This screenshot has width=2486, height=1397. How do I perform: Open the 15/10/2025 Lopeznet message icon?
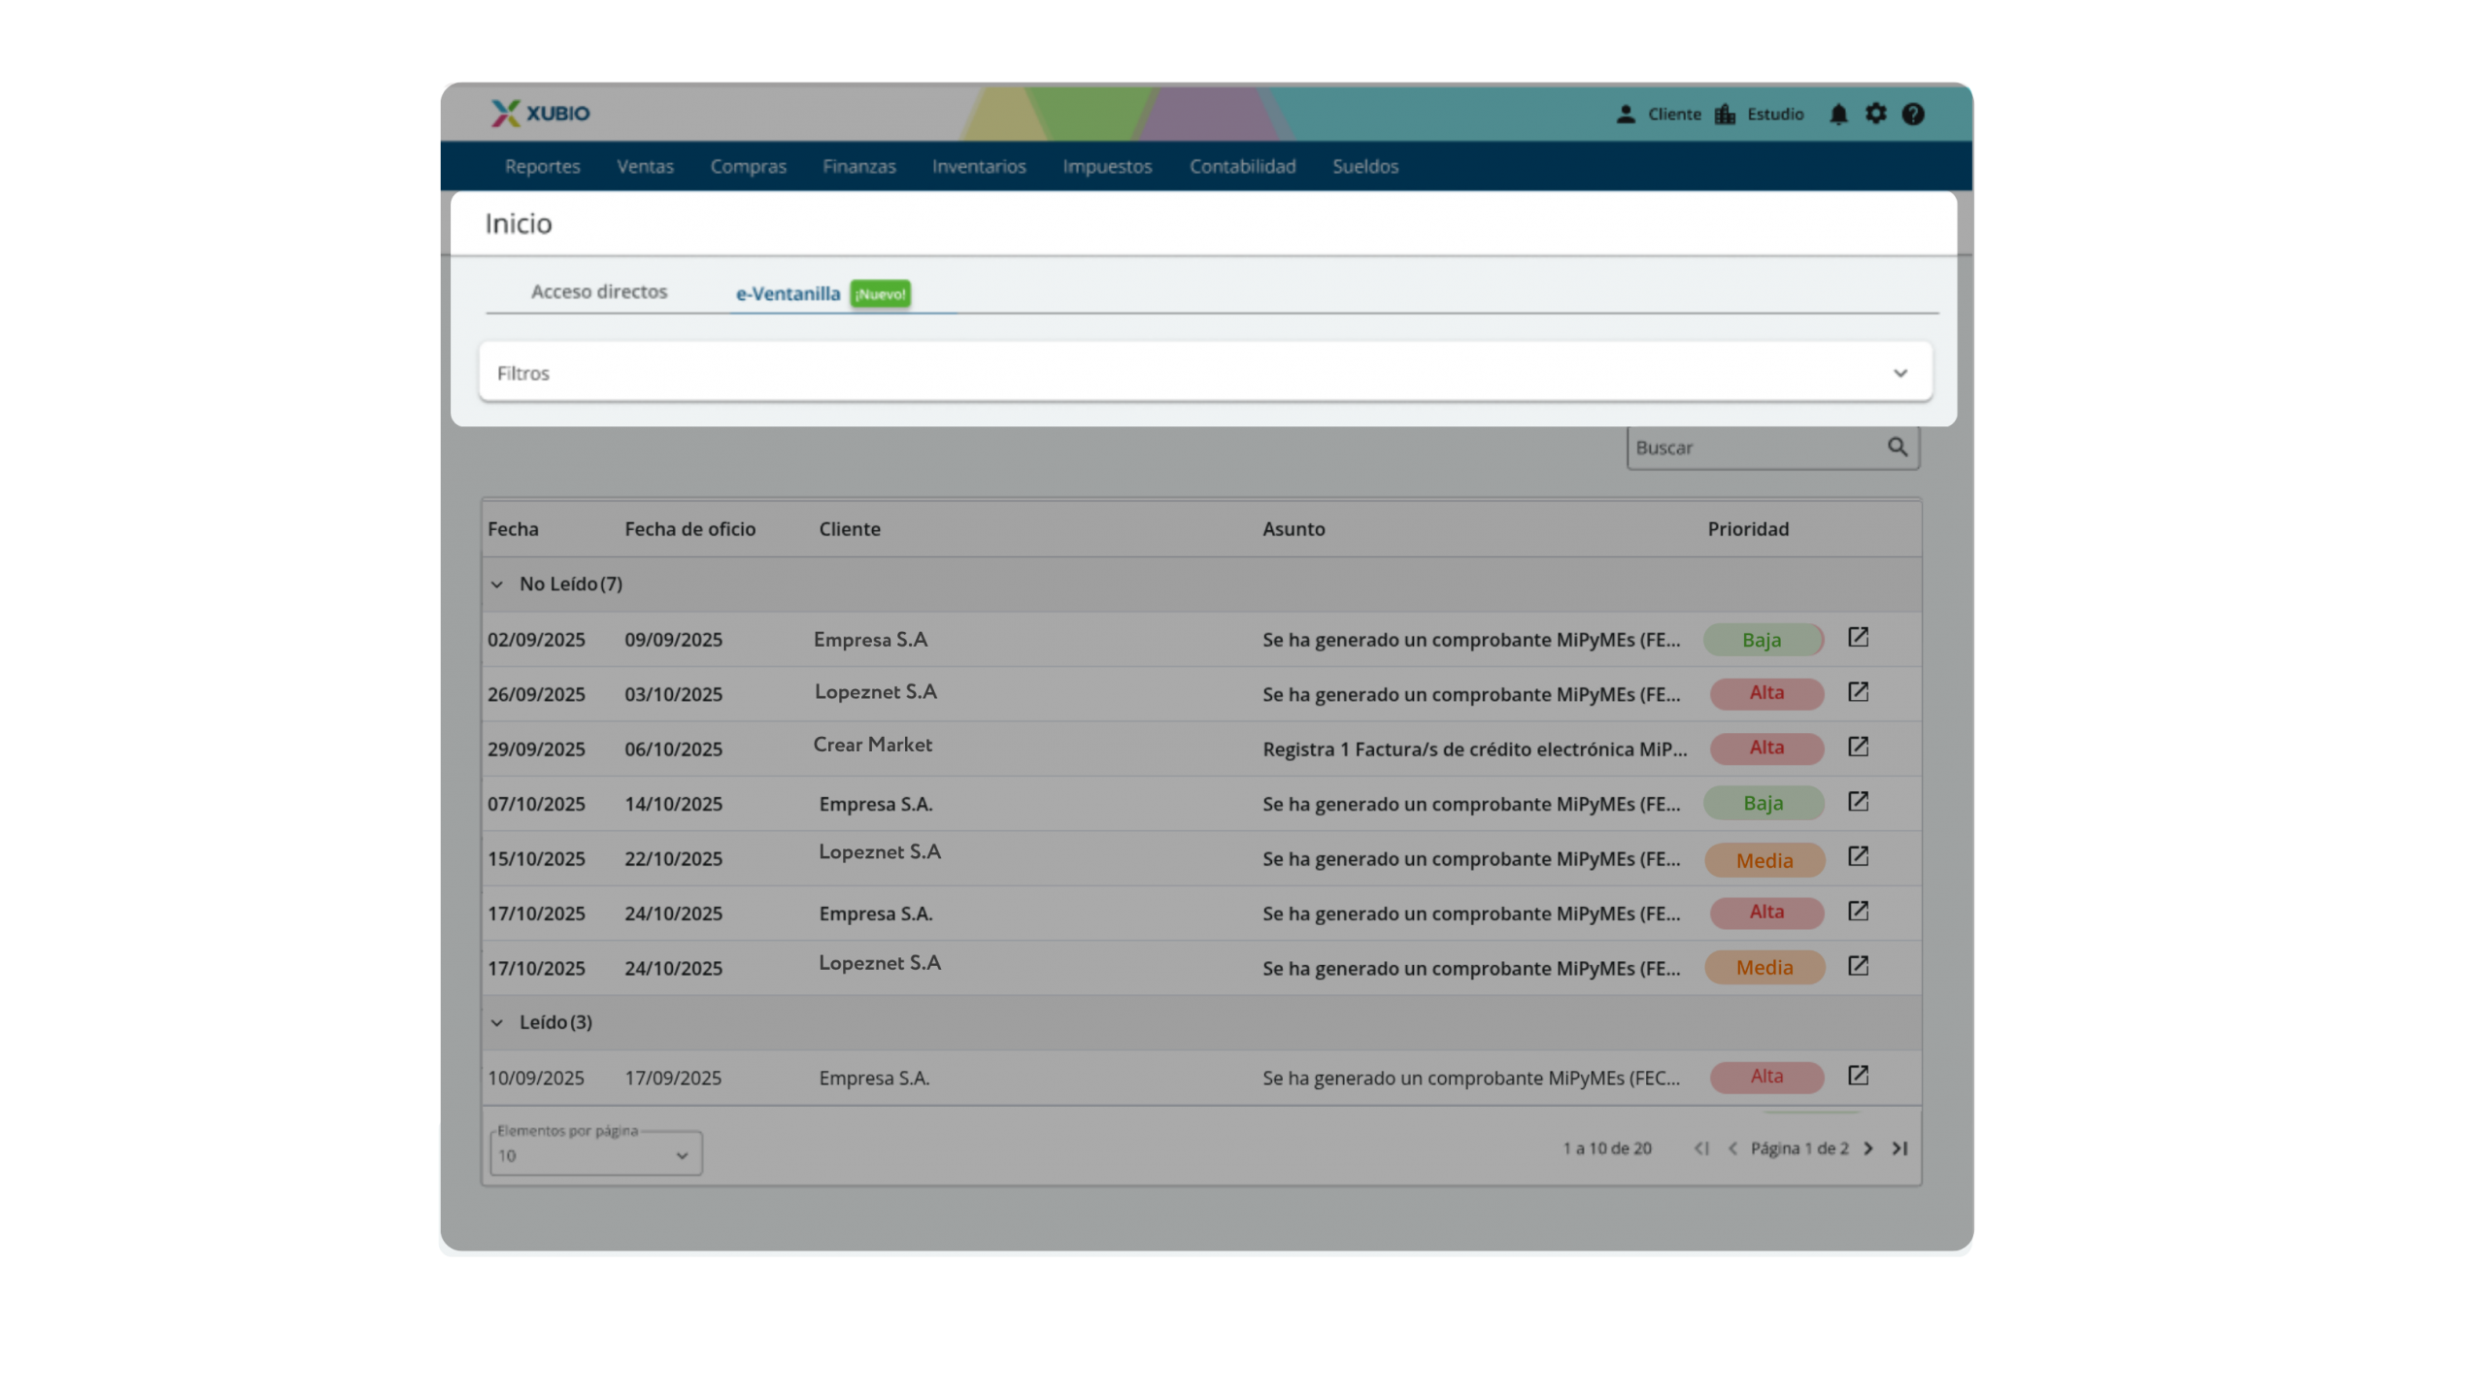(1857, 857)
